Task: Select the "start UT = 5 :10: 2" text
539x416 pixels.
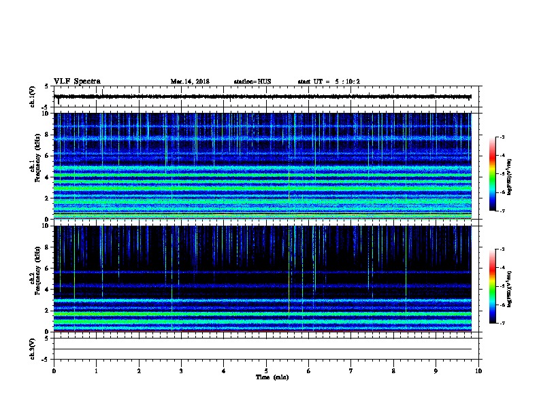Action: click(329, 82)
